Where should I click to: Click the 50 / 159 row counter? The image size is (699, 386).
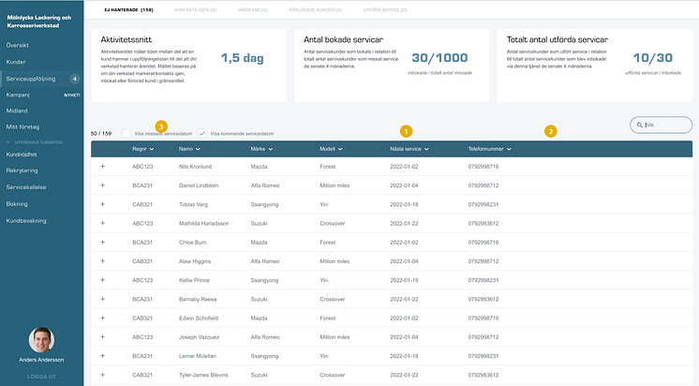click(101, 134)
